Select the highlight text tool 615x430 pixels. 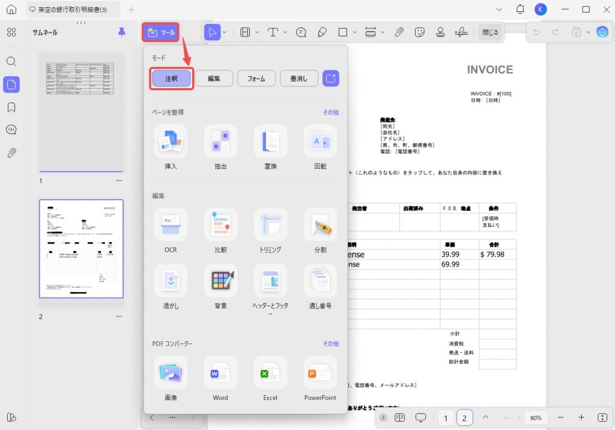(245, 32)
